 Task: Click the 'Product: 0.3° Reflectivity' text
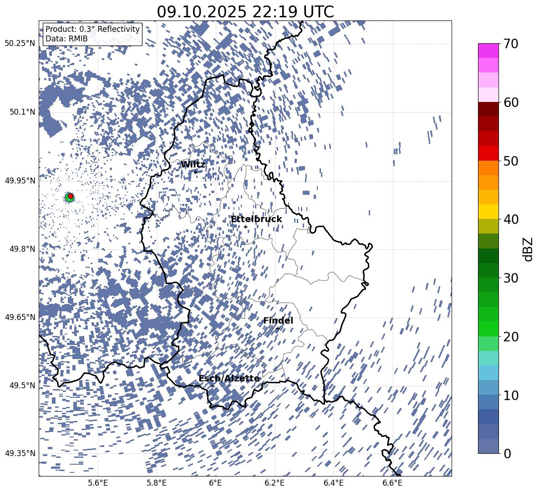[92, 29]
